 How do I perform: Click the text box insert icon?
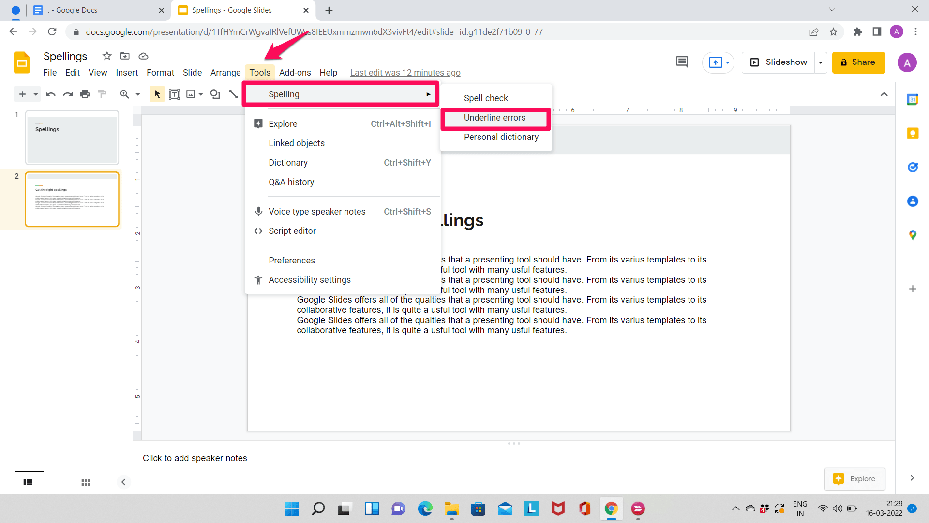click(x=174, y=94)
